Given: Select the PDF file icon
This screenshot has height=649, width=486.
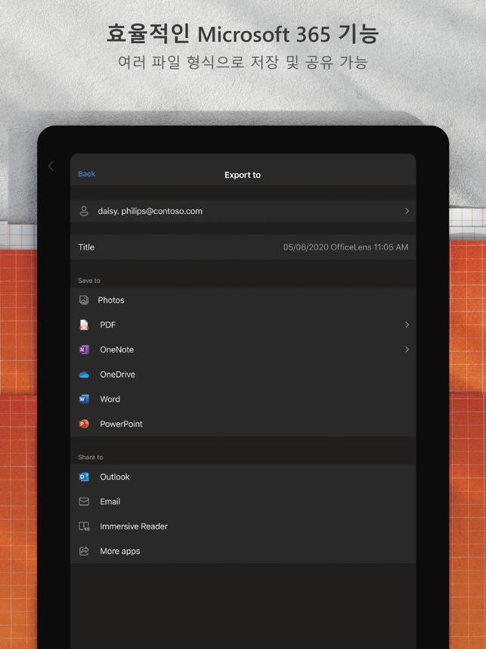Looking at the screenshot, I should click(x=84, y=325).
